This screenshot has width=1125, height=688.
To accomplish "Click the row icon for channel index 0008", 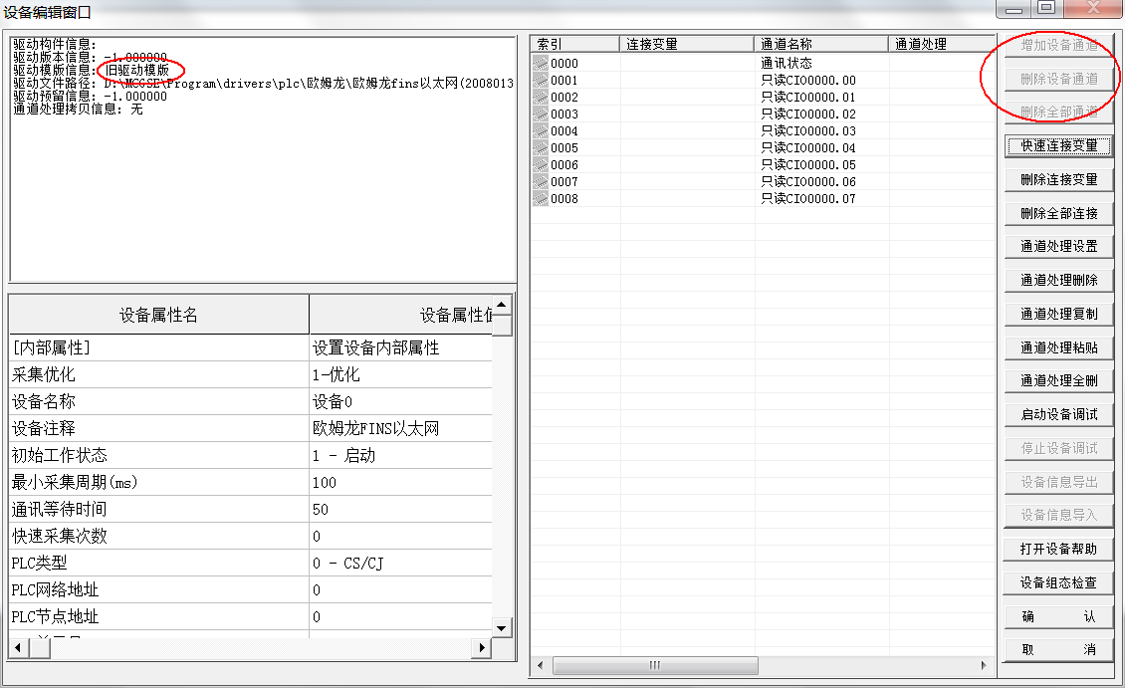I will [x=541, y=199].
